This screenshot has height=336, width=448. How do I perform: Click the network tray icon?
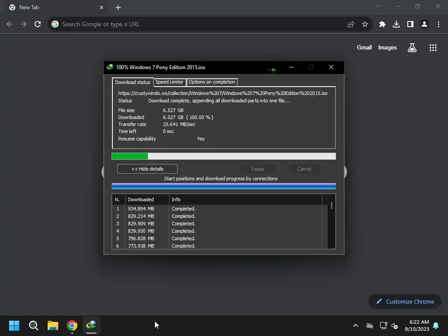[383, 325]
